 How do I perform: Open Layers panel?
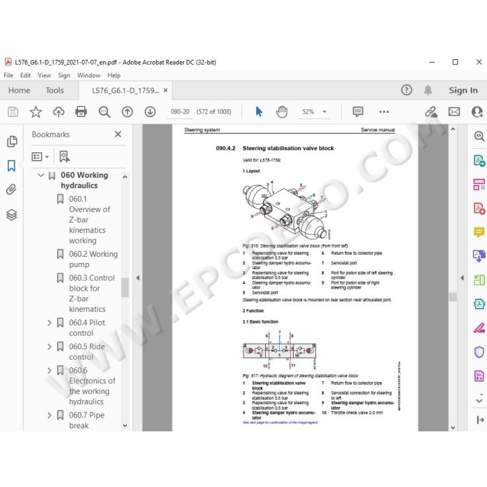[12, 214]
